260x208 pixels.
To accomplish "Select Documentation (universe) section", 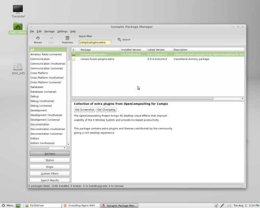I will click(x=48, y=134).
